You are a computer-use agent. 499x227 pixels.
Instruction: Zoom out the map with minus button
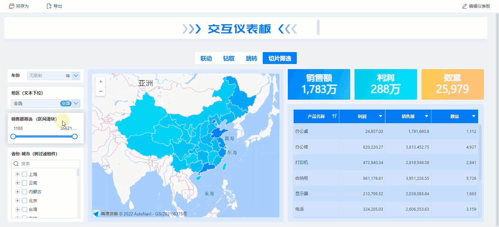tap(100, 91)
